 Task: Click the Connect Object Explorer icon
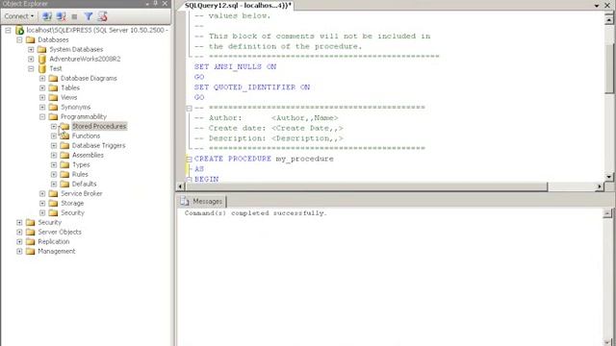[x=47, y=16]
